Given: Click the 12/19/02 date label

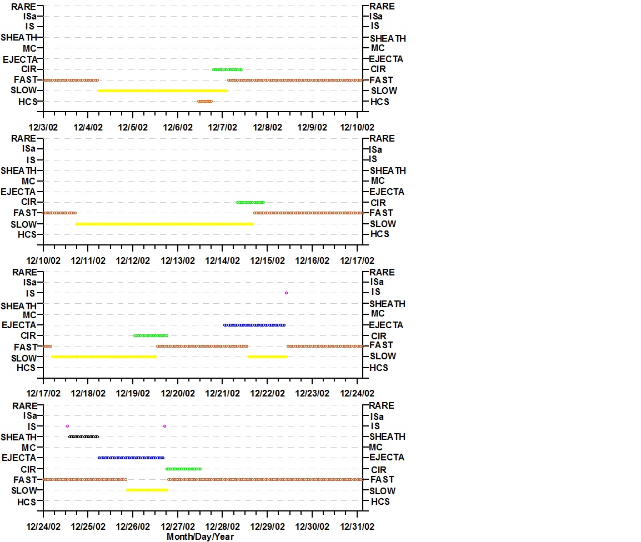Looking at the screenshot, I should point(133,394).
